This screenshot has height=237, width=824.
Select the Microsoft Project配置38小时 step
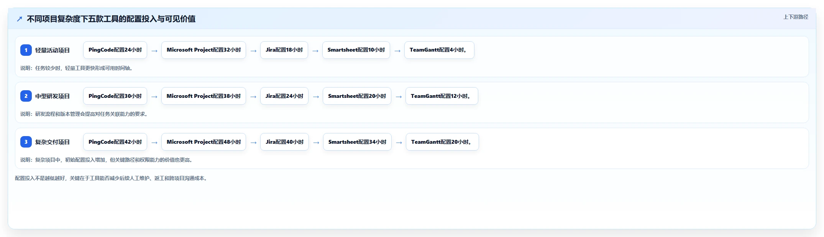[204, 96]
